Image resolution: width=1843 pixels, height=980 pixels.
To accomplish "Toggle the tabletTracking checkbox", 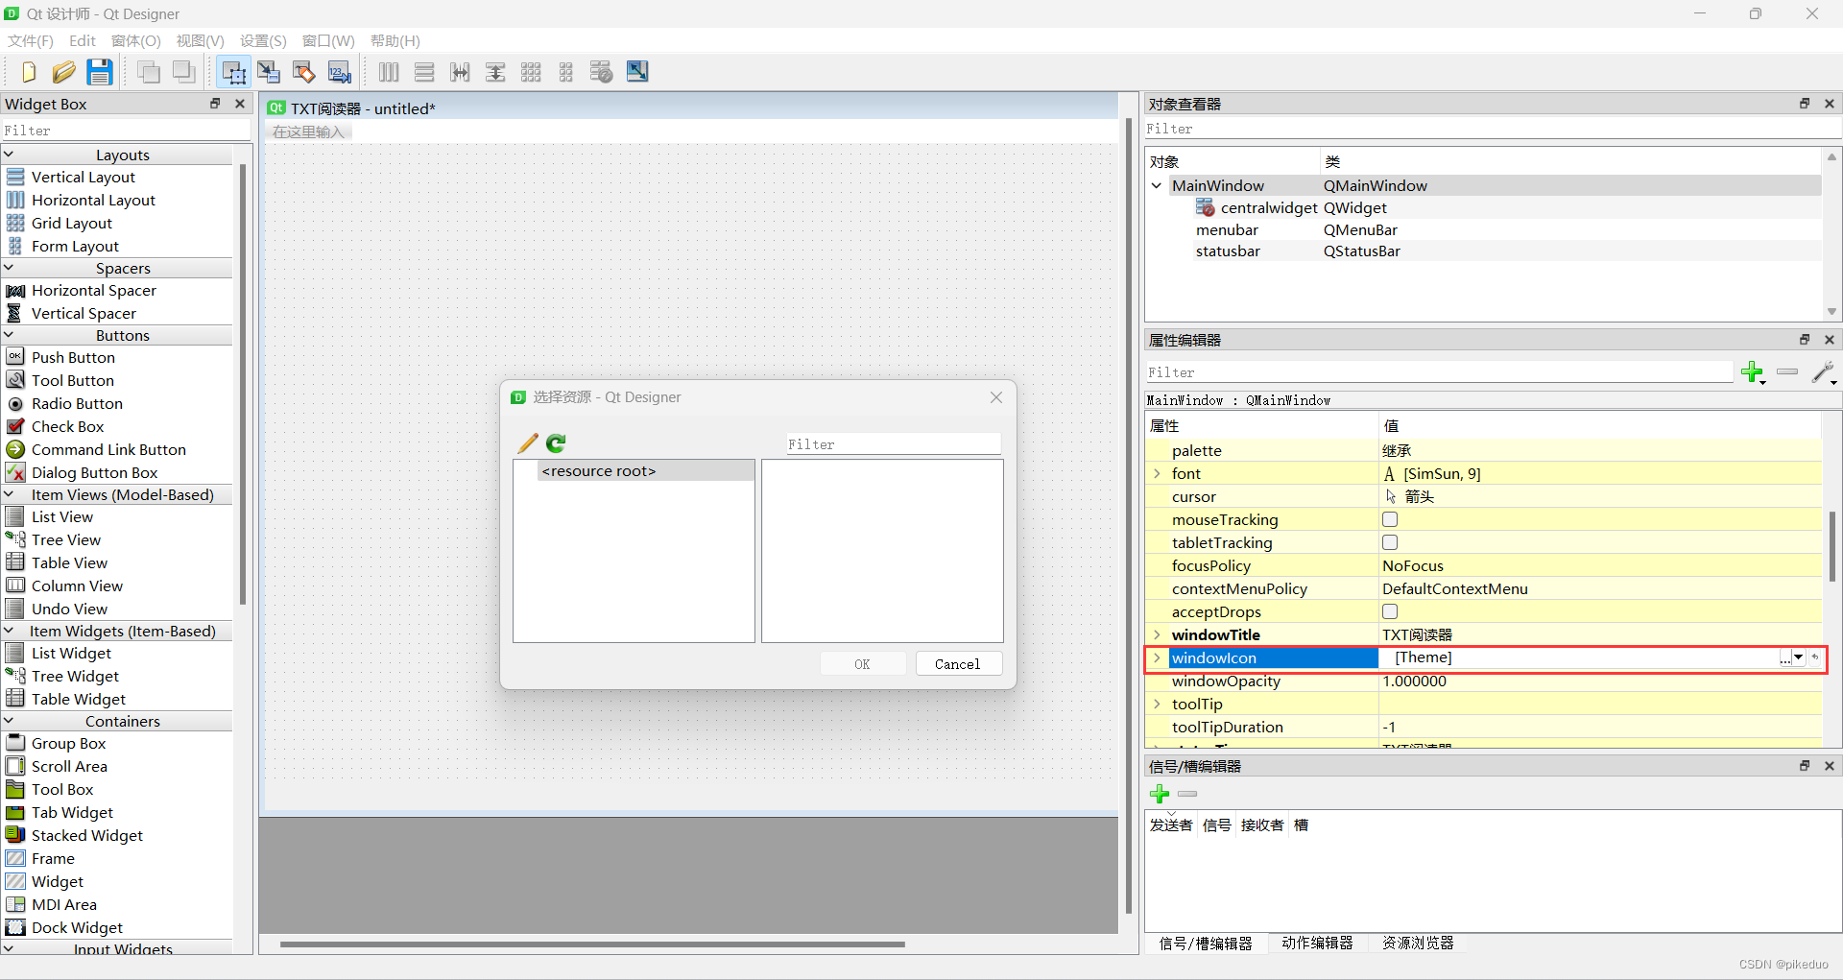I will coord(1390,542).
